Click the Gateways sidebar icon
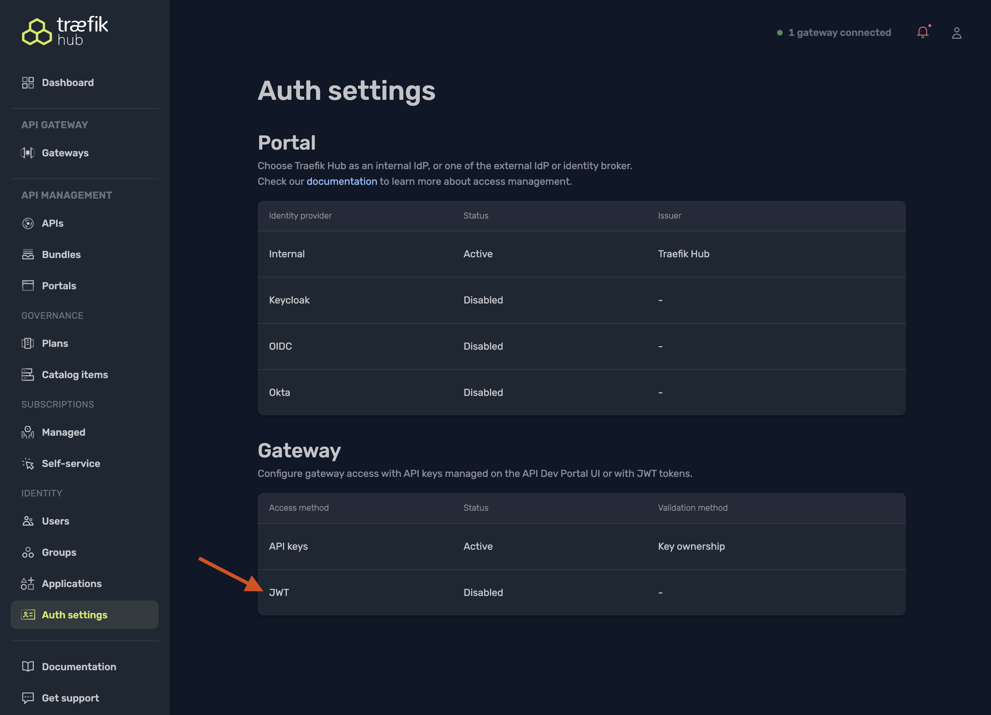Viewport: 991px width, 715px height. pyautogui.click(x=28, y=153)
